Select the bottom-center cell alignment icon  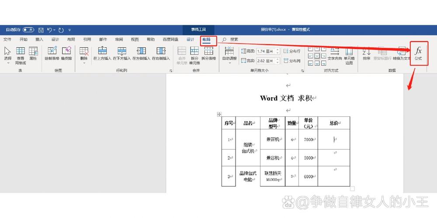pyautogui.click(x=317, y=63)
